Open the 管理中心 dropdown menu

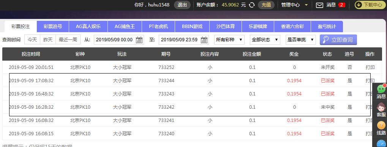click(295, 5)
